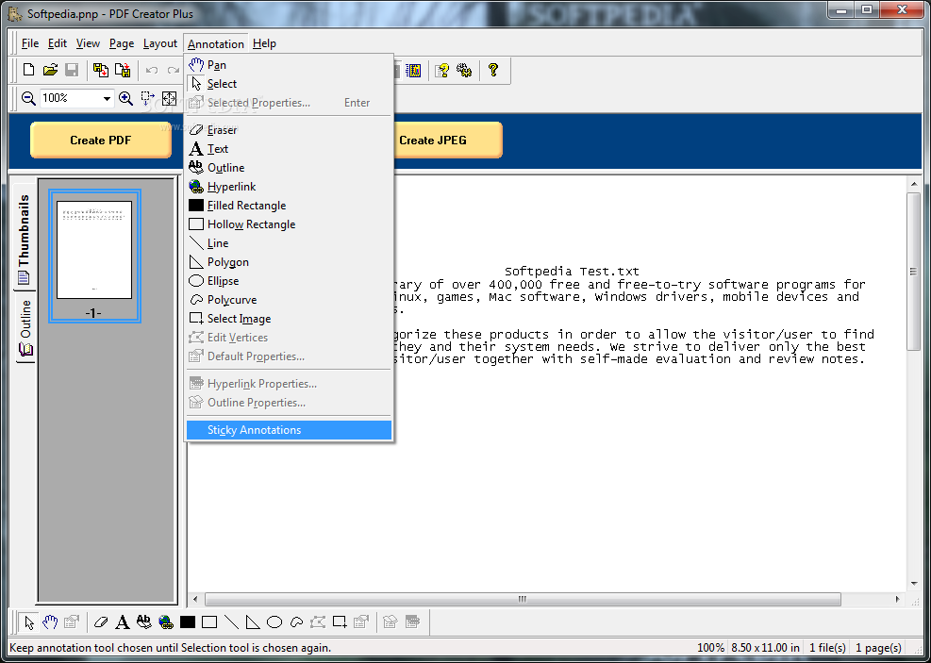
Task: Click the horizontal scrollbar thumb under the document
Action: coord(523,599)
